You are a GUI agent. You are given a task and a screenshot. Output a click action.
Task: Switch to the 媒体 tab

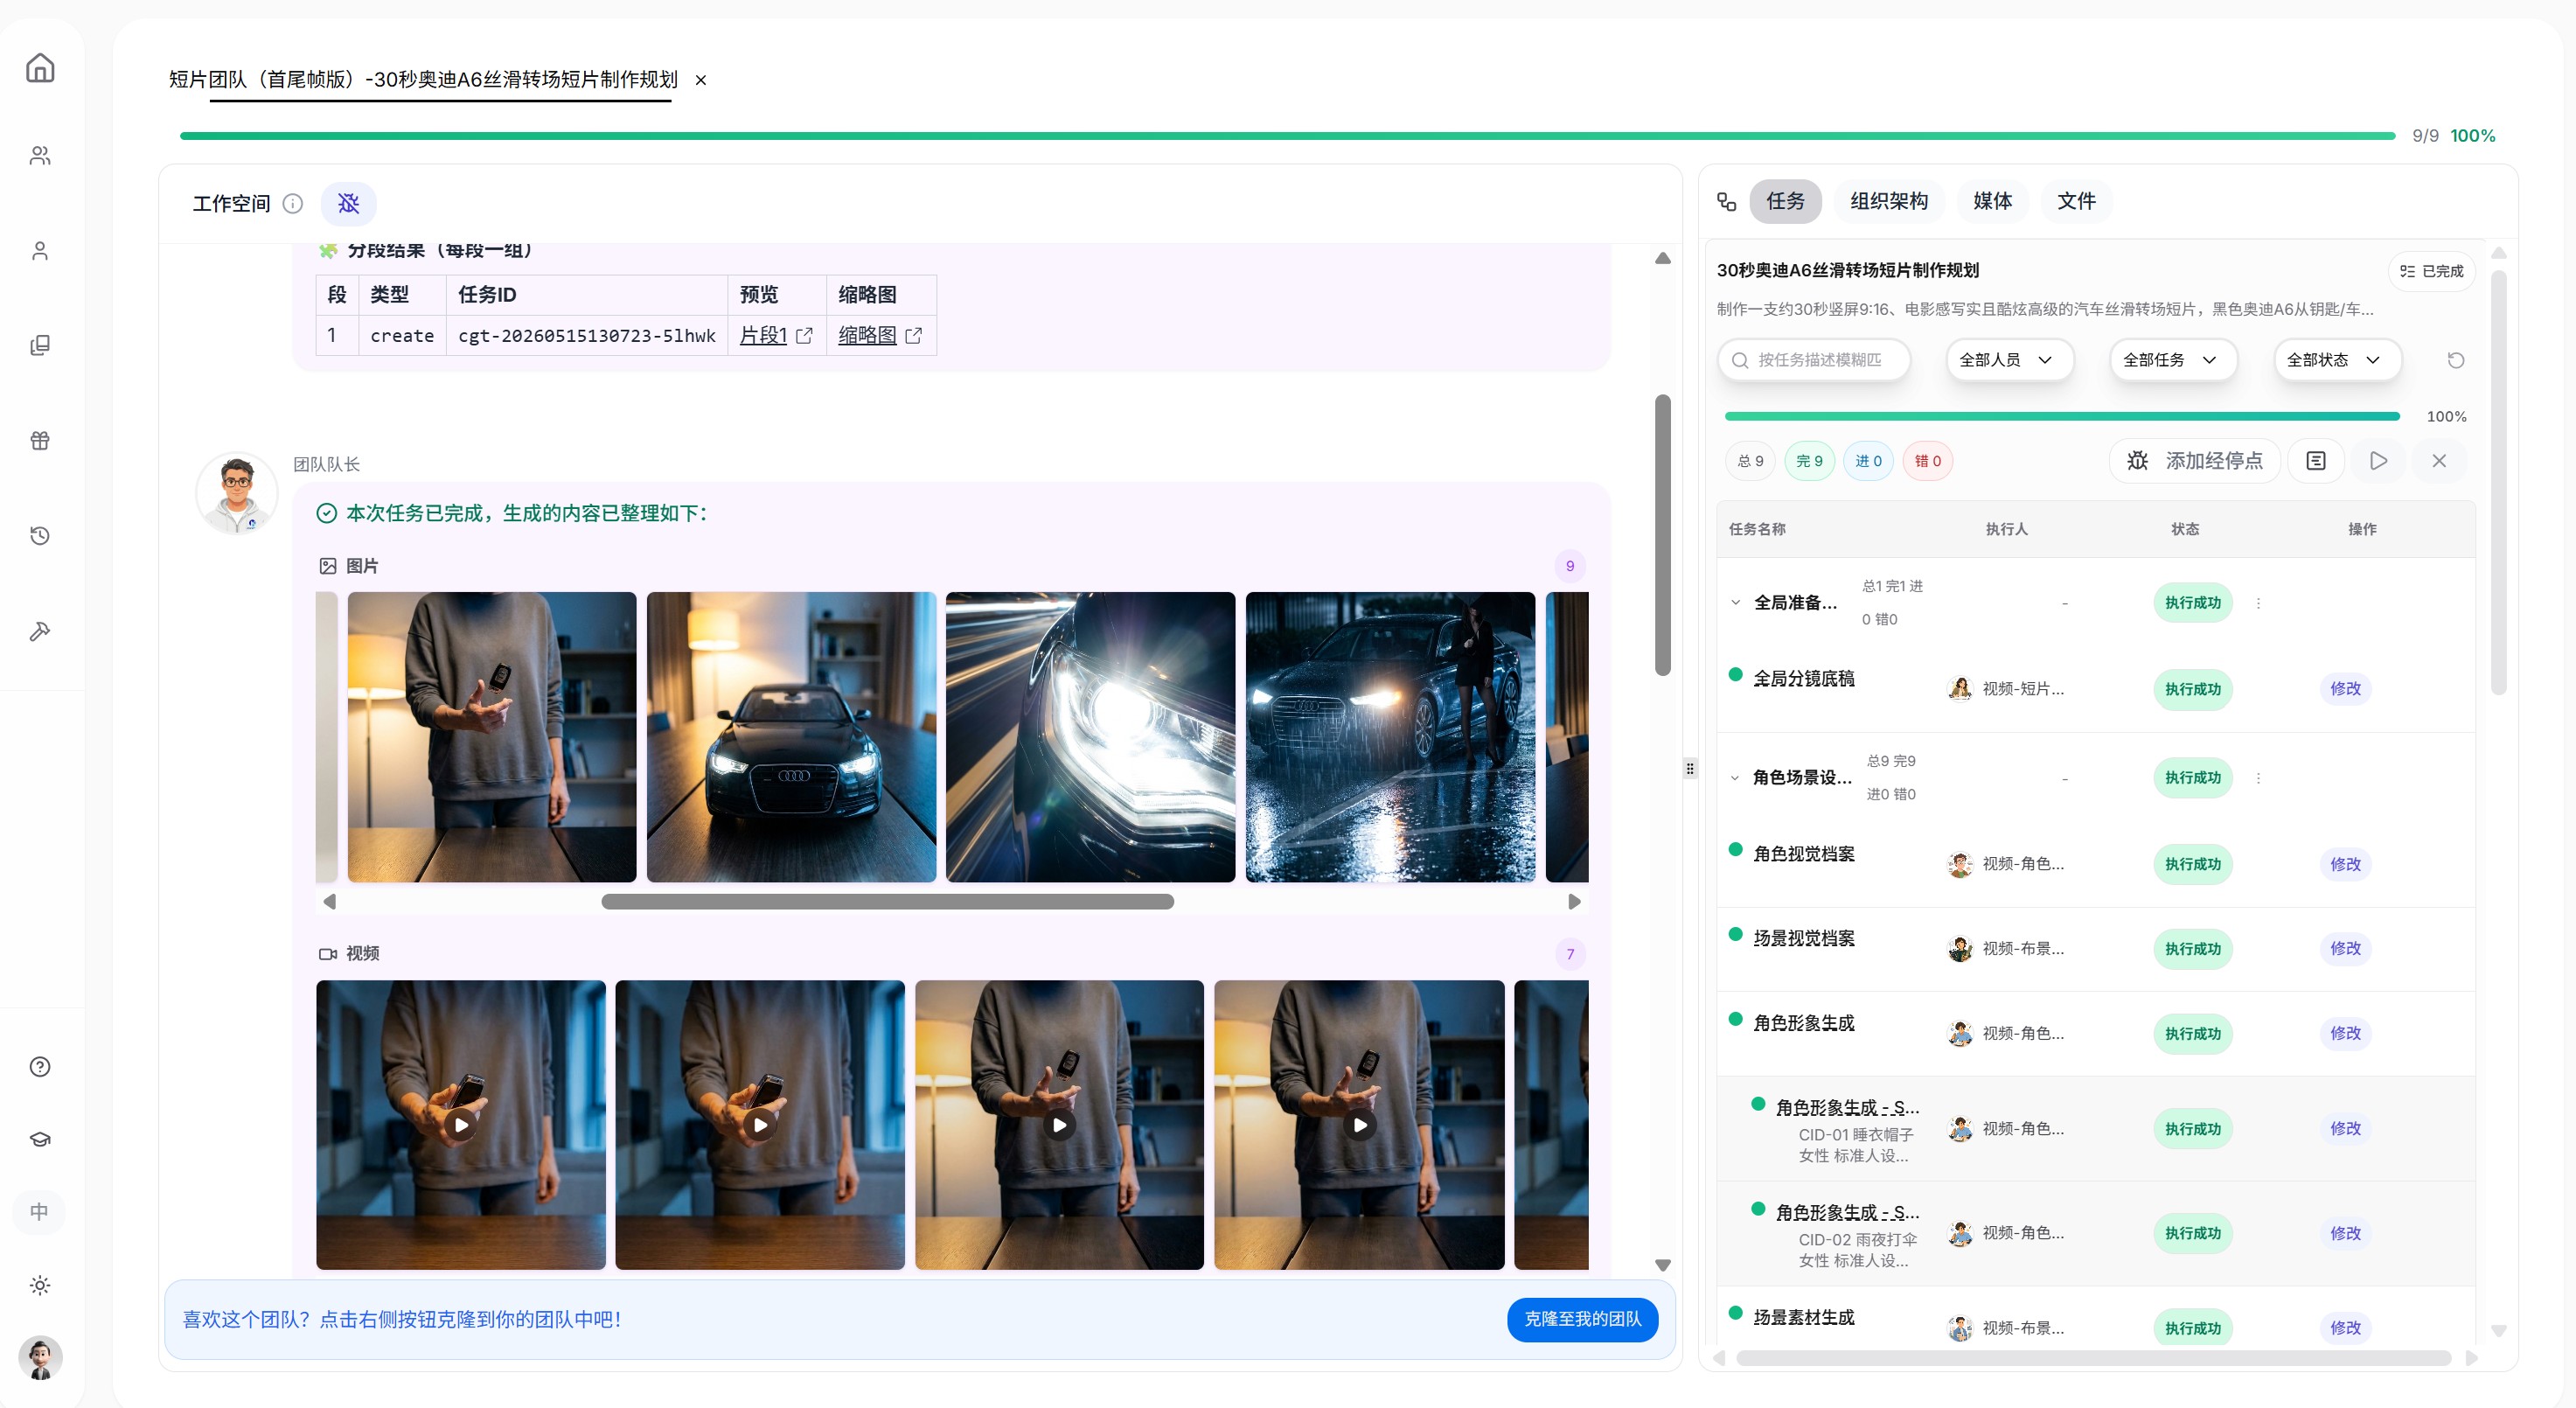pos(1992,201)
